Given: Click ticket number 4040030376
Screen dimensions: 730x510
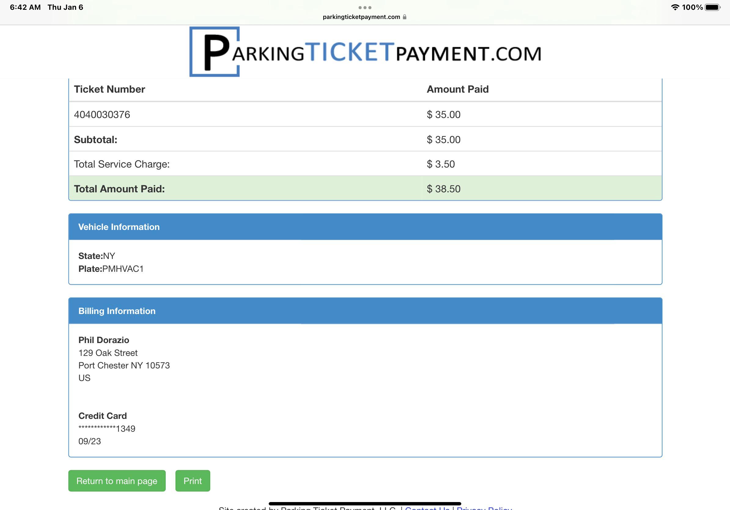Looking at the screenshot, I should [x=102, y=114].
